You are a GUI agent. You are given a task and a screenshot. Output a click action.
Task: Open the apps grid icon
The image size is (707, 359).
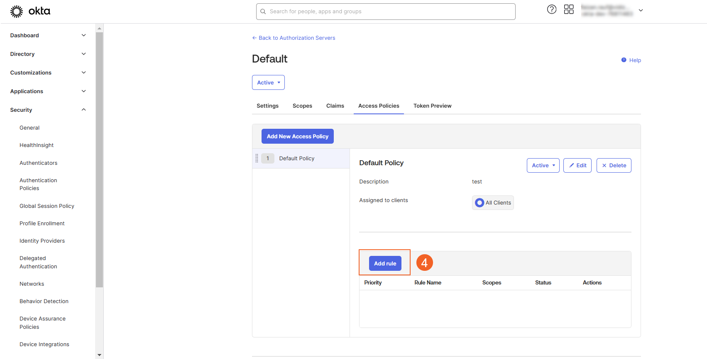[x=569, y=10]
